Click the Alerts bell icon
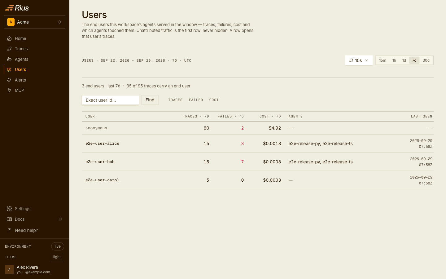 point(9,80)
